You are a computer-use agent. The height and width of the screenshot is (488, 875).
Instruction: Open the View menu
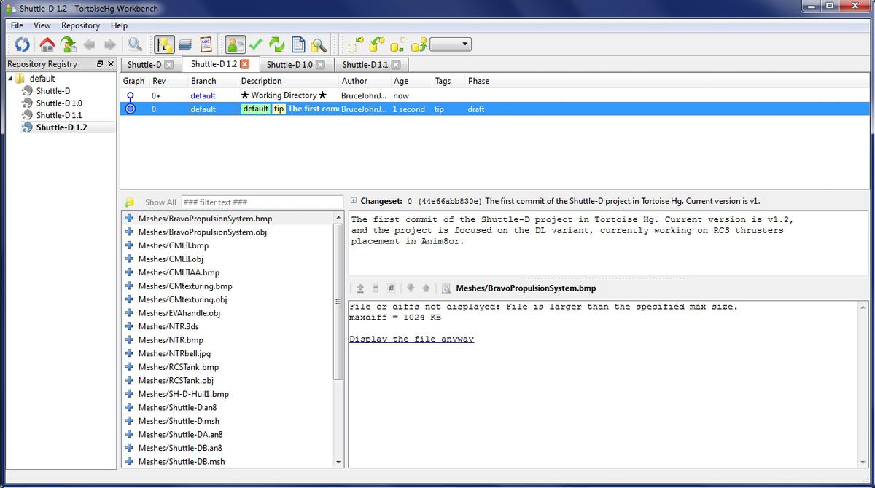click(x=42, y=25)
